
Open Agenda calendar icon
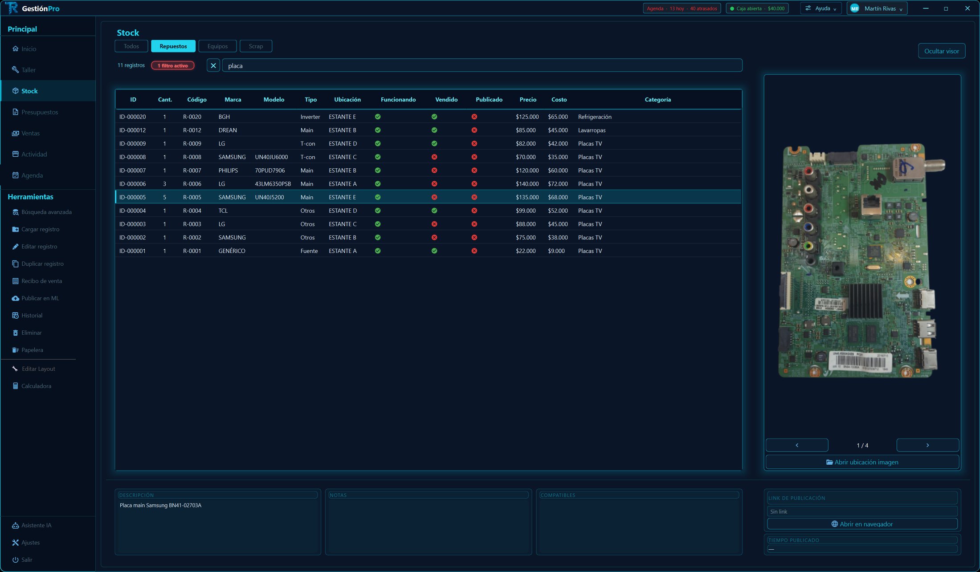click(15, 175)
